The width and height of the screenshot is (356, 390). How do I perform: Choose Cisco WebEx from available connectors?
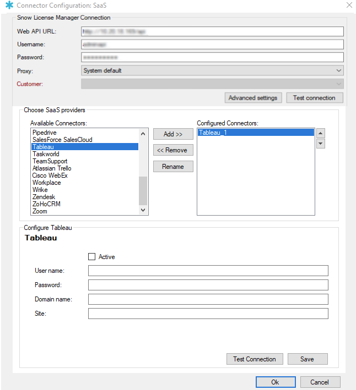(x=50, y=175)
